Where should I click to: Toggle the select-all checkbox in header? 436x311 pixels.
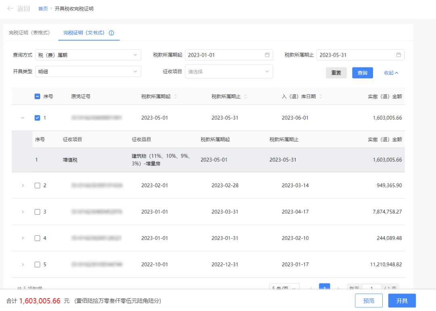(x=38, y=97)
